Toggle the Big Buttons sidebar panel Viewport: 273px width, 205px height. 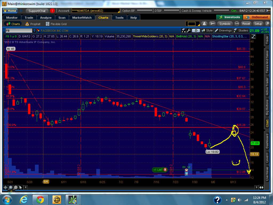(267, 107)
